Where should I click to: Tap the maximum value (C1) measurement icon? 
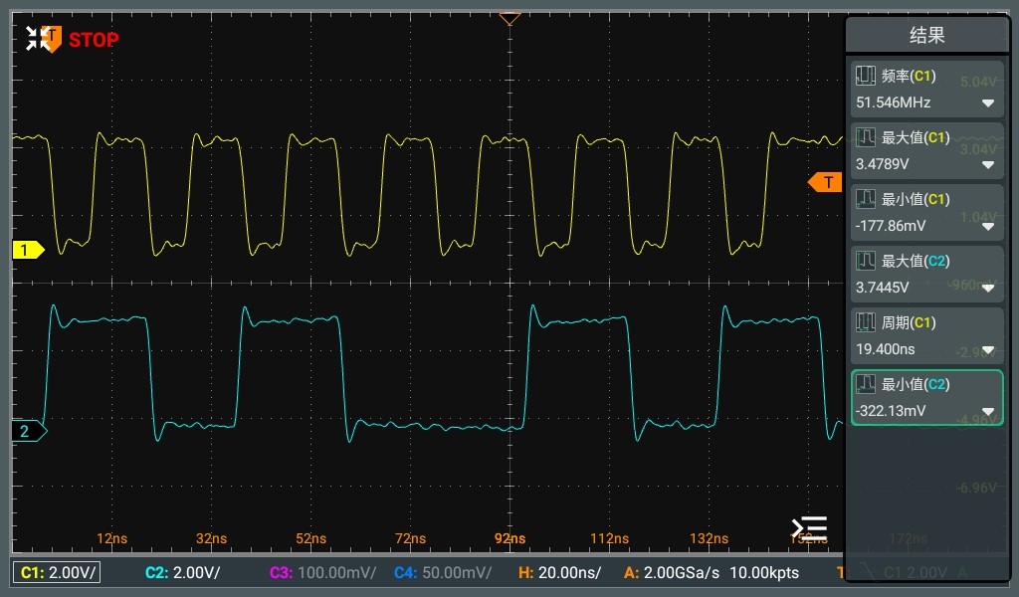pos(867,137)
